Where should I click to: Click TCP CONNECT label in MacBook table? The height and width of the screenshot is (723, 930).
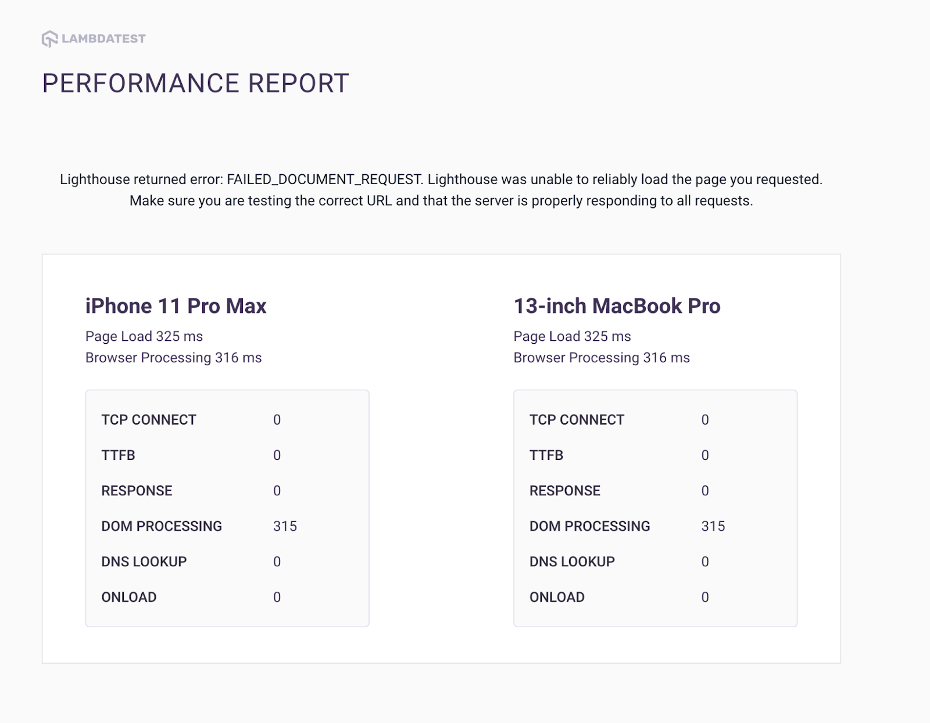pos(577,420)
